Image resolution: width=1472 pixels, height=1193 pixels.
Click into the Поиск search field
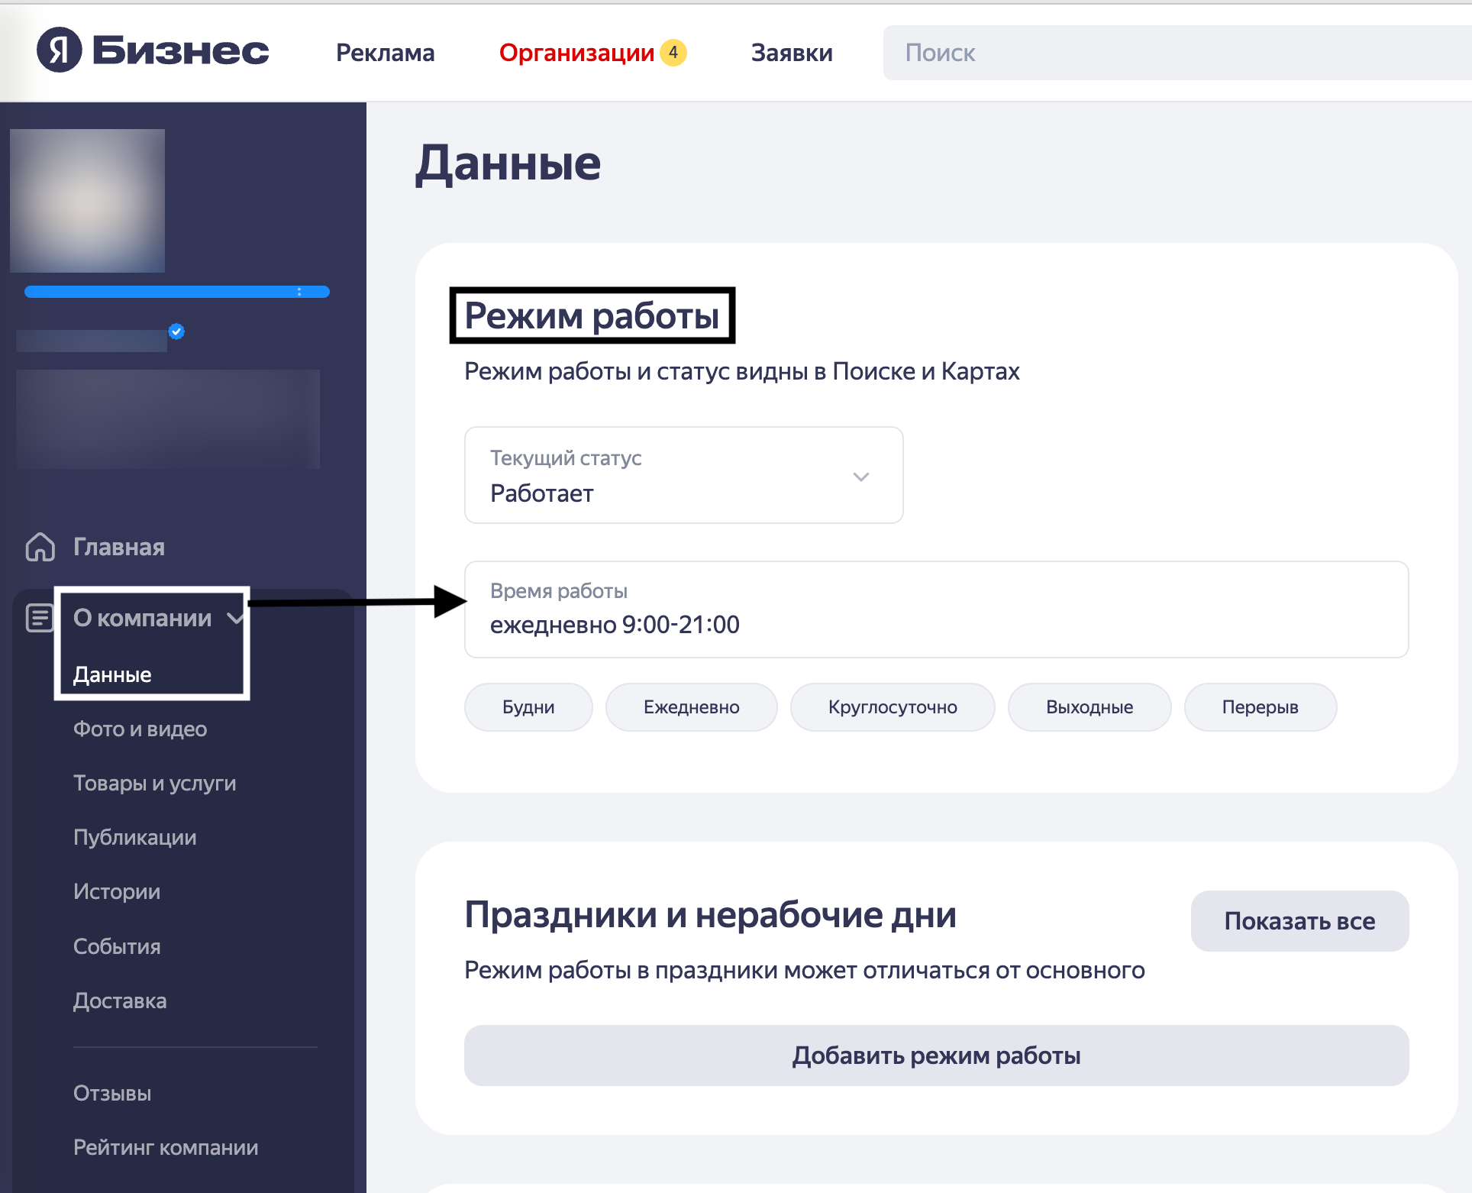tap(1177, 53)
